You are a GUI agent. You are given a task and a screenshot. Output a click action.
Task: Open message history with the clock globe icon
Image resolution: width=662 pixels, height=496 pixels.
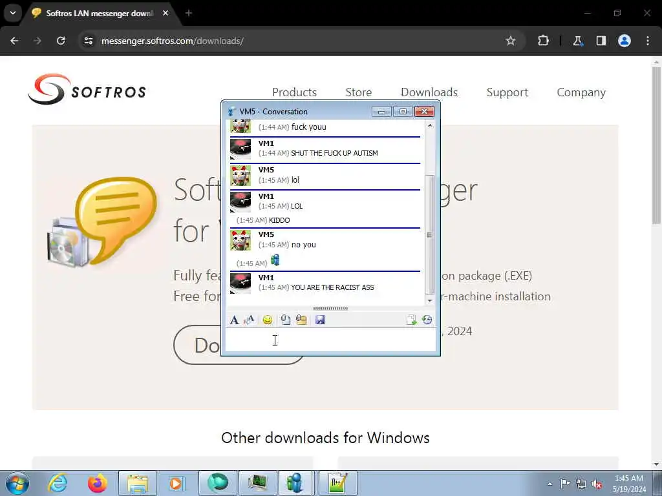tap(427, 320)
